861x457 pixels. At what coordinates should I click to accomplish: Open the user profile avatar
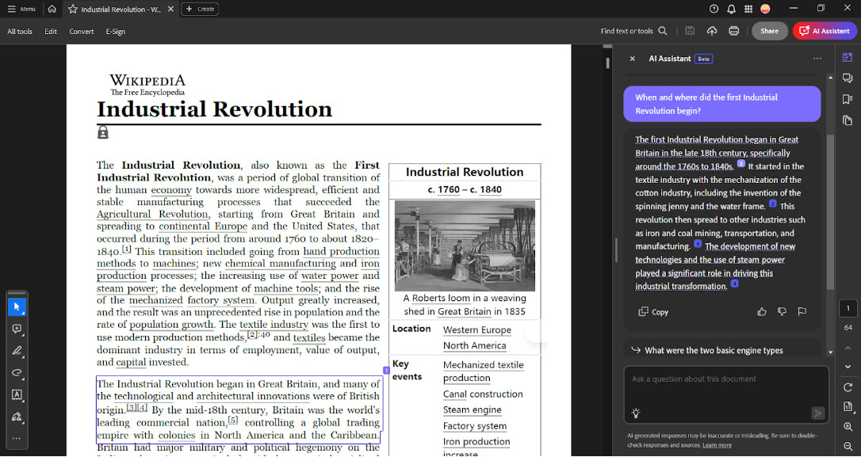click(765, 9)
